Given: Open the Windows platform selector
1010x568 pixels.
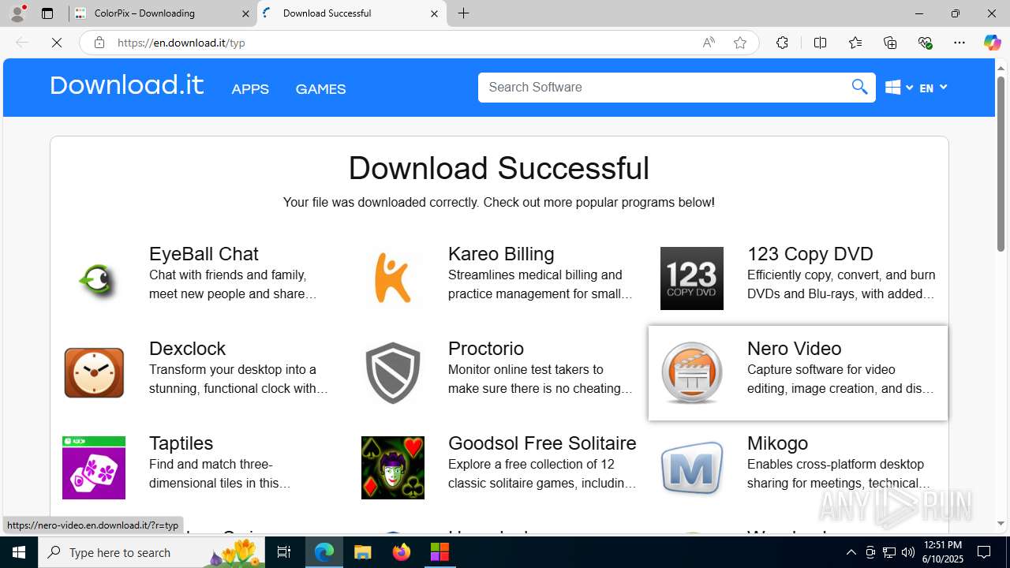Looking at the screenshot, I should (x=899, y=88).
